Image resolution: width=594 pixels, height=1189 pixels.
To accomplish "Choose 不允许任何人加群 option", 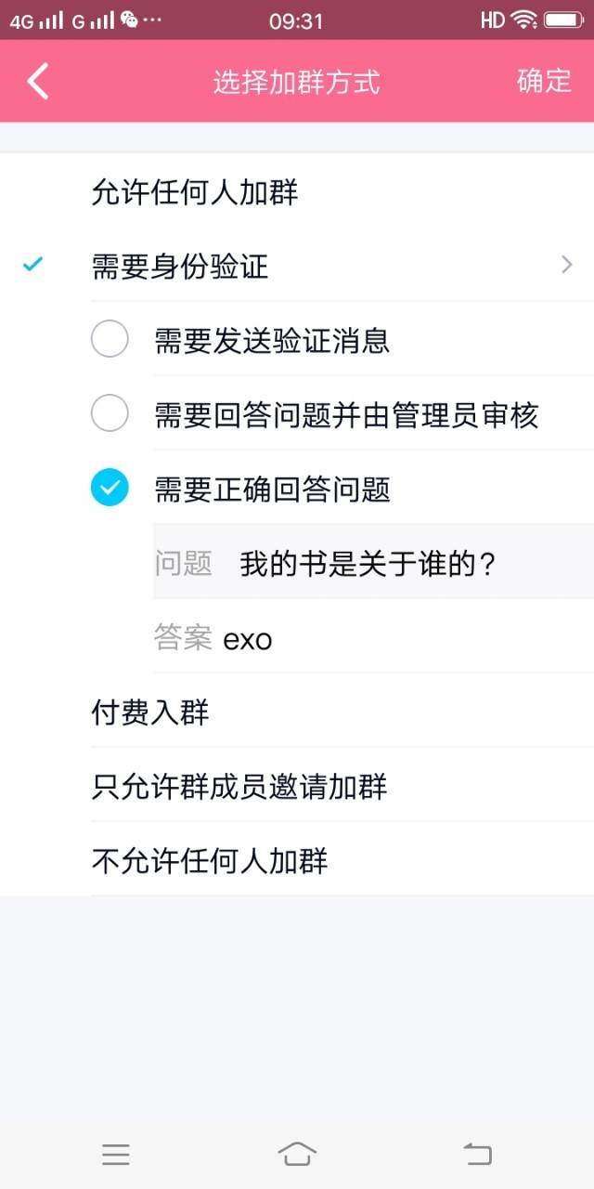I will (297, 860).
